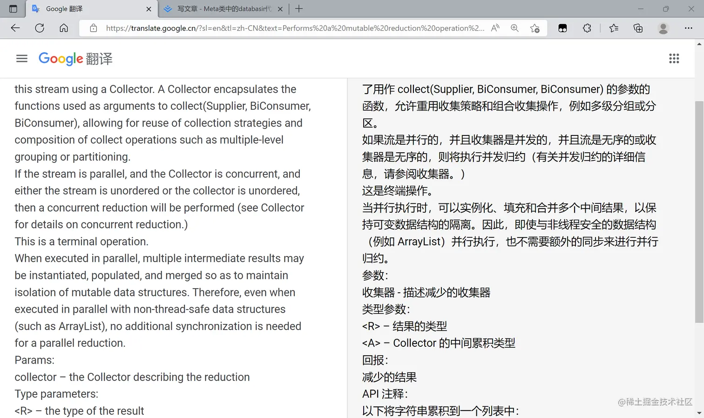Screen dimensions: 704x418
Task: Click translated line 'API 注释:'
Action: 385,394
